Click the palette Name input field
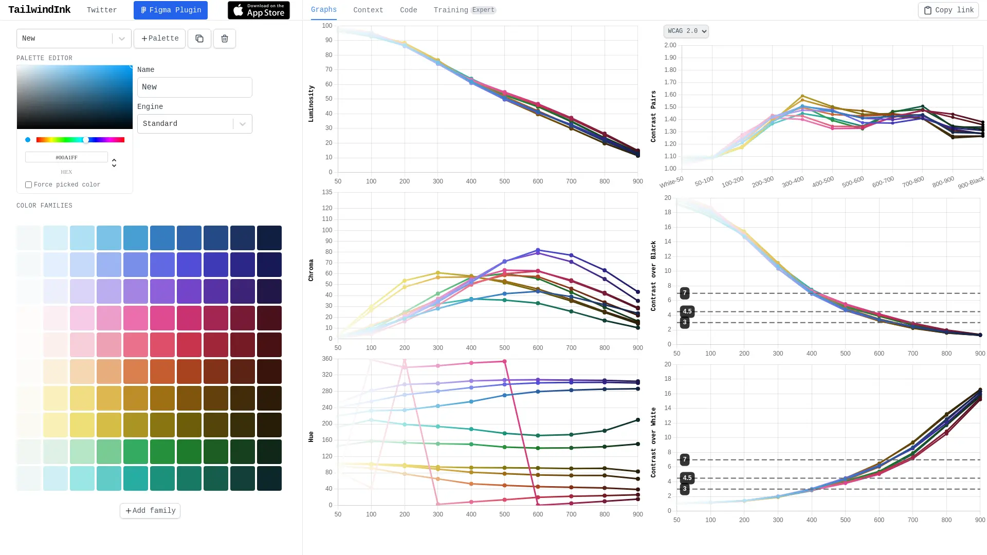Viewport: 987px width, 555px height. coord(194,87)
